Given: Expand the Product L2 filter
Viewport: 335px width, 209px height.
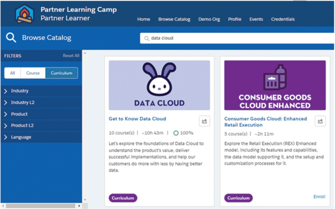Looking at the screenshot, I should pyautogui.click(x=41, y=125).
